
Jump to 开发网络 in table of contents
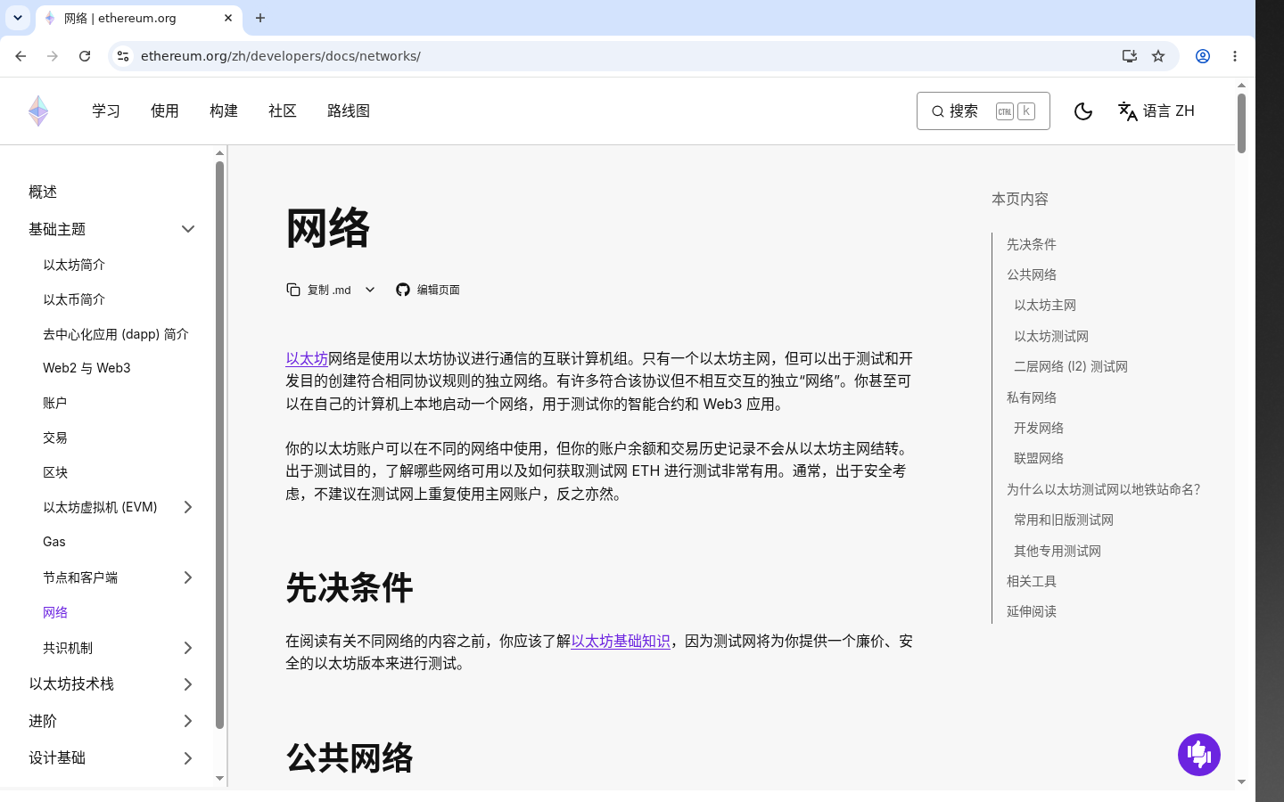click(x=1039, y=428)
